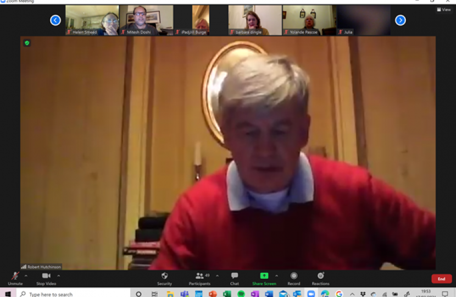Expand video options arrow beside Stop Video
This screenshot has width=456, height=297.
click(59, 276)
